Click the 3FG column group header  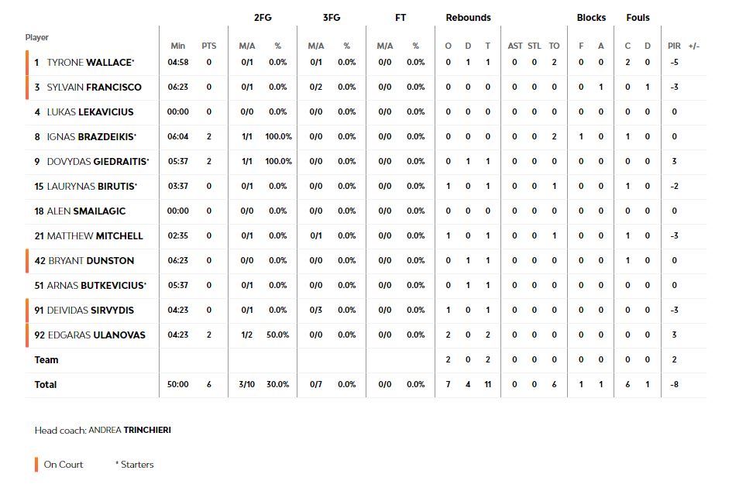pyautogui.click(x=331, y=18)
